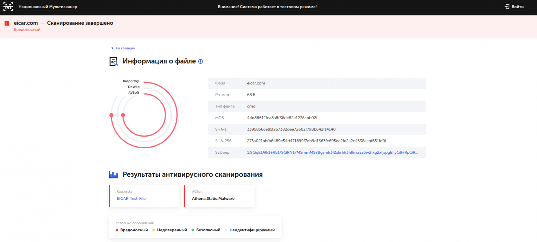Select the SHA-256 hash value
Screen dimensions: 537x242
point(319,141)
